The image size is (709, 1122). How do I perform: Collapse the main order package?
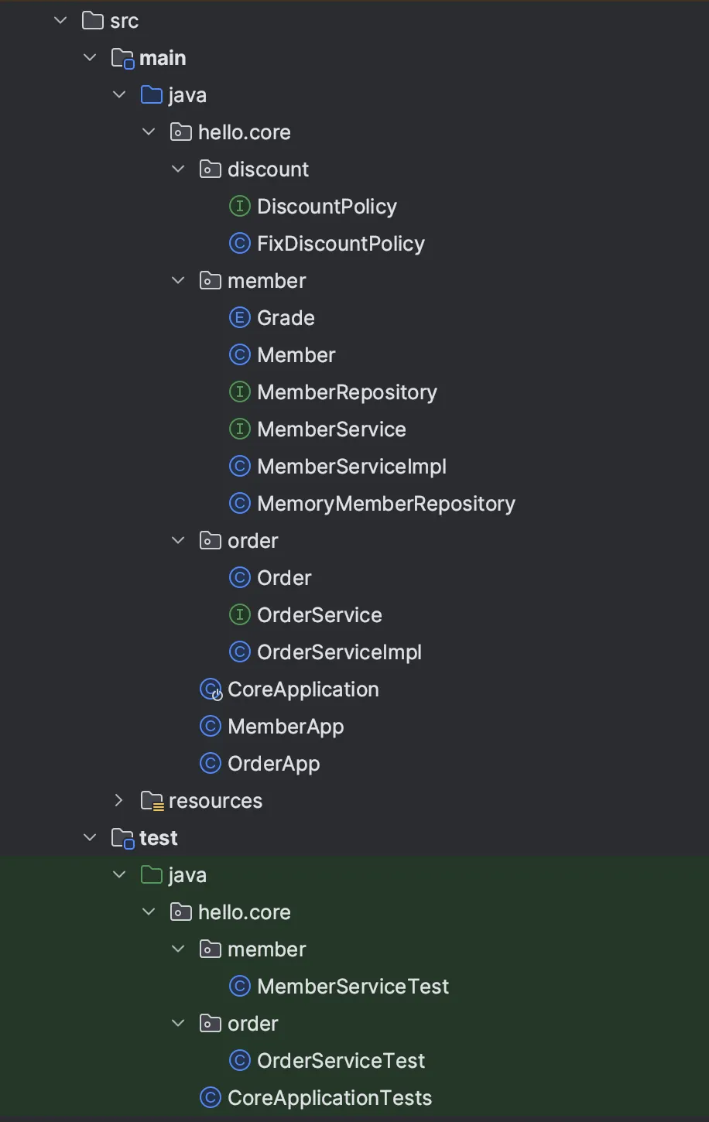coord(178,541)
